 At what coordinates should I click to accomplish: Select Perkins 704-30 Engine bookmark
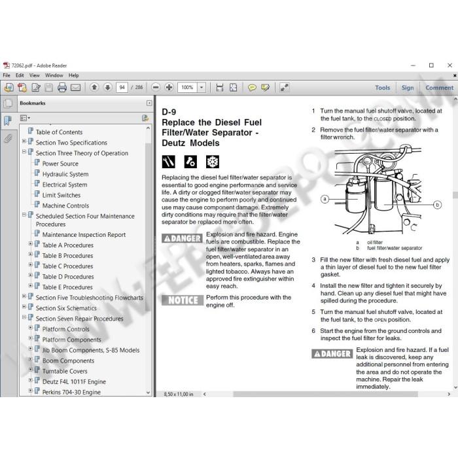[x=71, y=393]
